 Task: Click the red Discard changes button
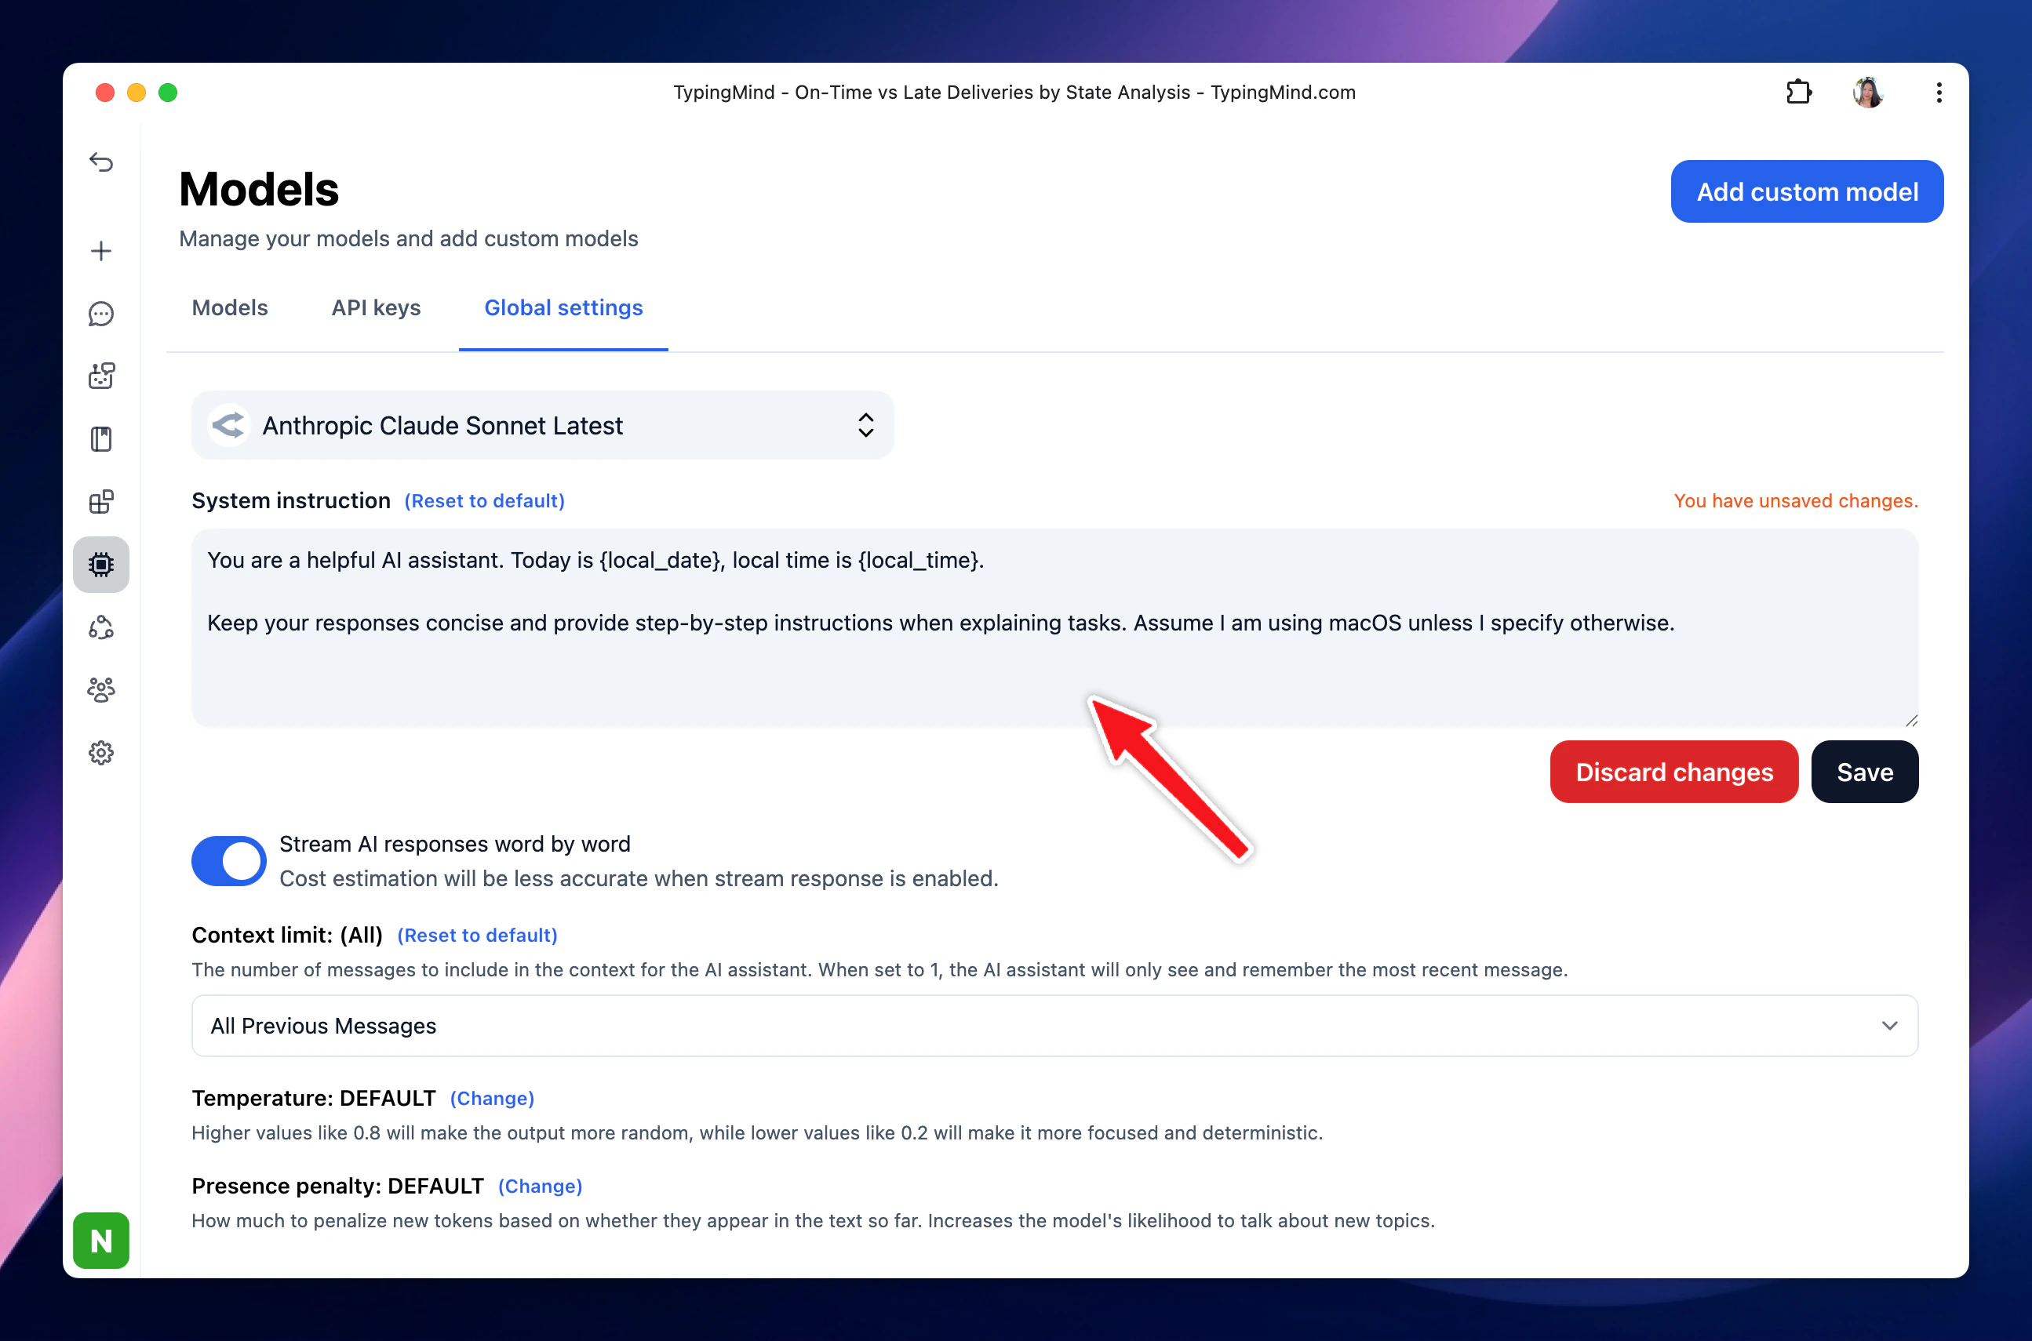tap(1673, 772)
